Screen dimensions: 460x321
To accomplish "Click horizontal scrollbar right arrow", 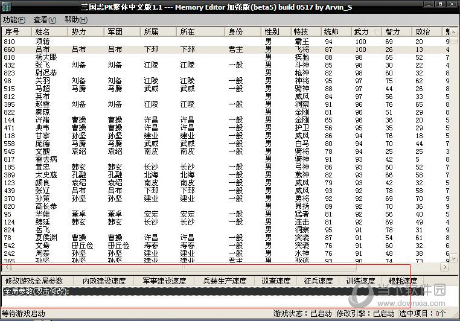I will pyautogui.click(x=445, y=267).
